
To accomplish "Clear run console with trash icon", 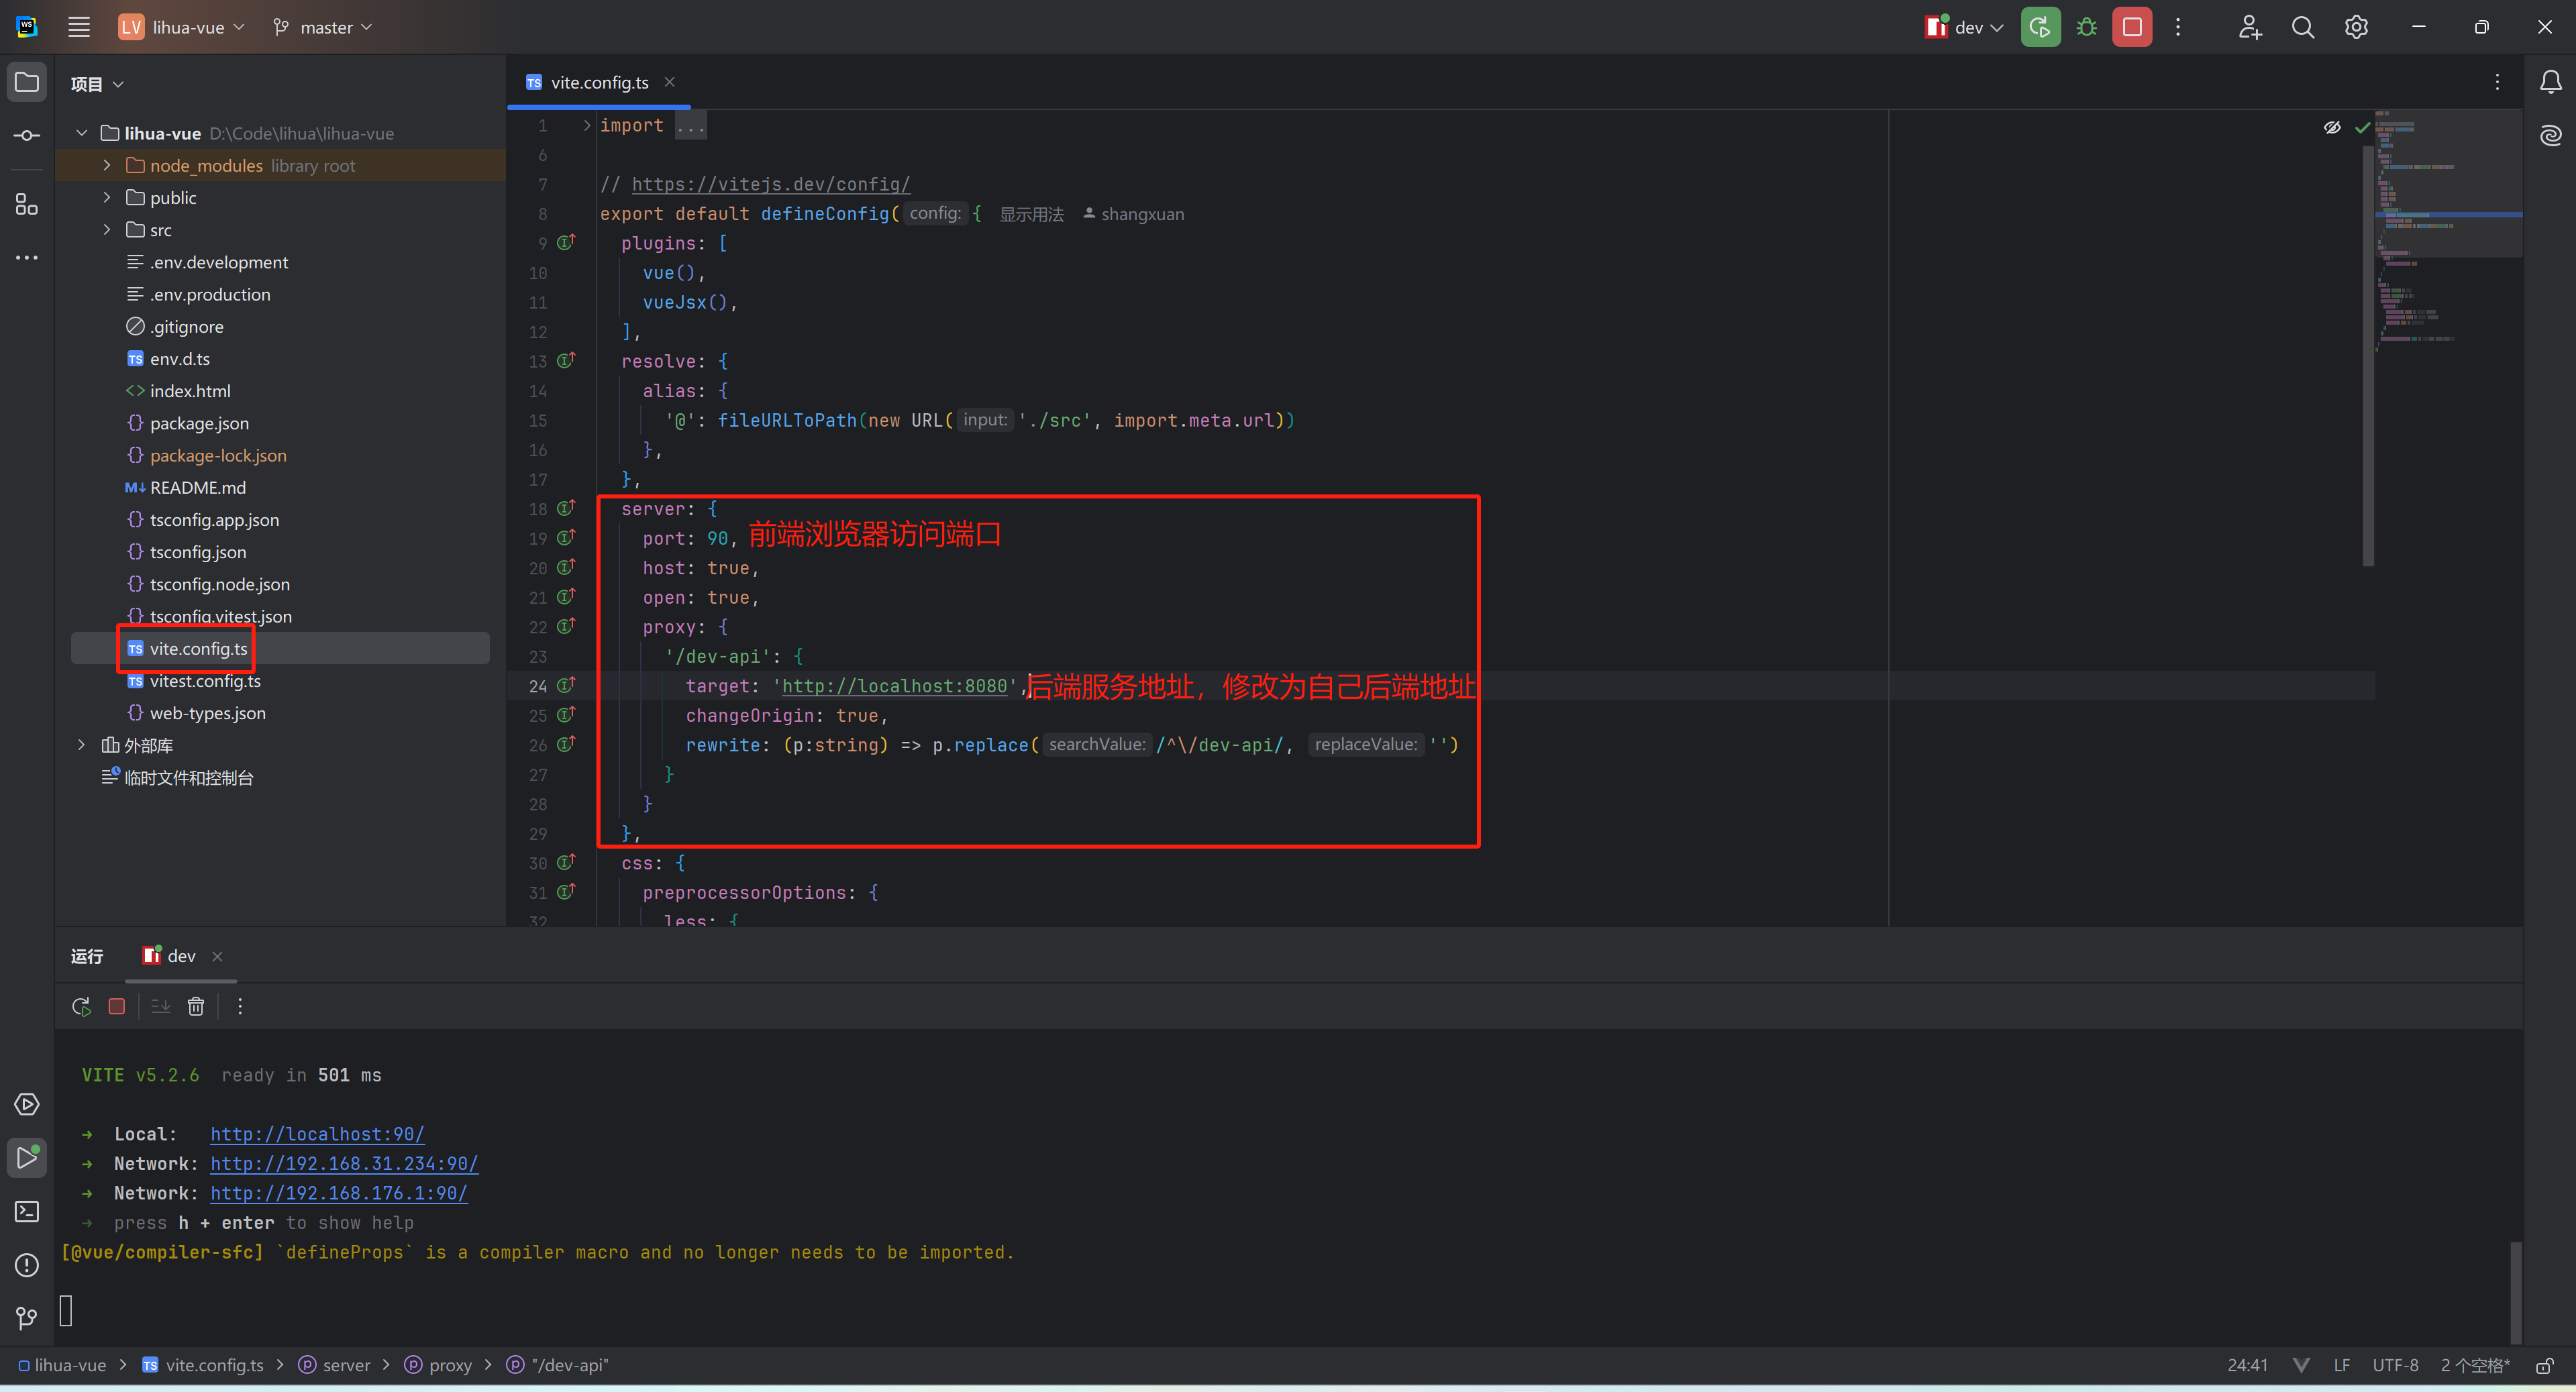I will 196,1006.
